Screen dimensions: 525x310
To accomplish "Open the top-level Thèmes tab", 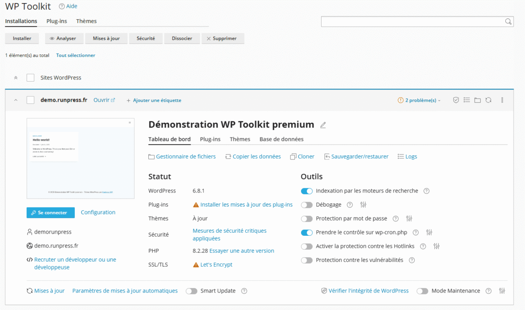I will point(86,21).
